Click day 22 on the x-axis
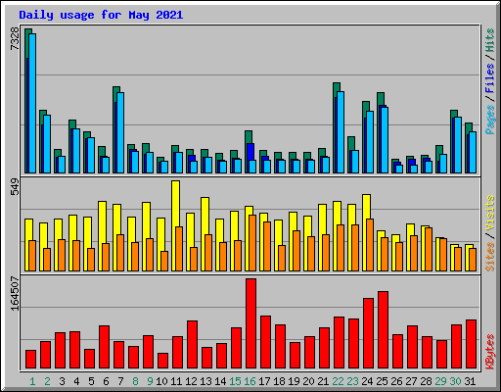Screen dimensions: 501x392 [338, 381]
